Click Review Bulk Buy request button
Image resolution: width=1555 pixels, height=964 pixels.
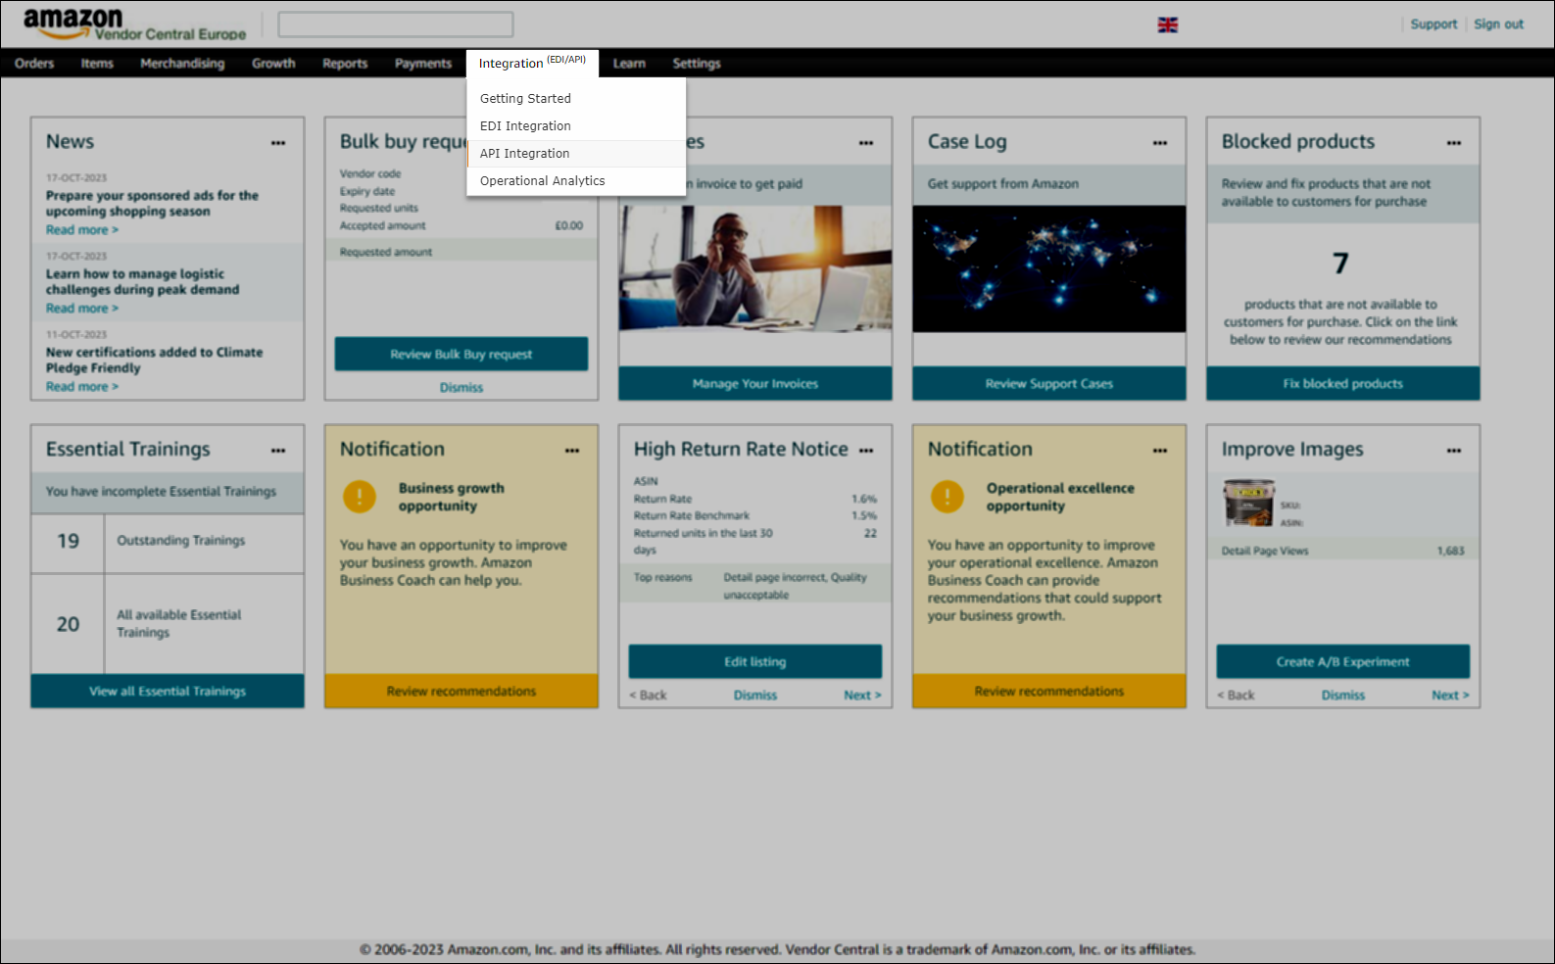point(462,355)
